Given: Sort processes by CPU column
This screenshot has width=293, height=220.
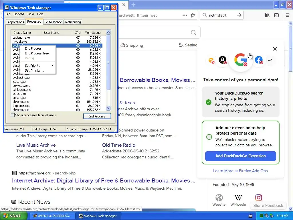Looking at the screenshot, I should pyautogui.click(x=77, y=33).
